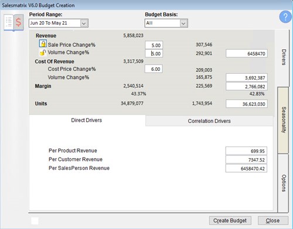This screenshot has width=293, height=229.
Task: Click the Sale Price Change% input field
Action: (154, 45)
